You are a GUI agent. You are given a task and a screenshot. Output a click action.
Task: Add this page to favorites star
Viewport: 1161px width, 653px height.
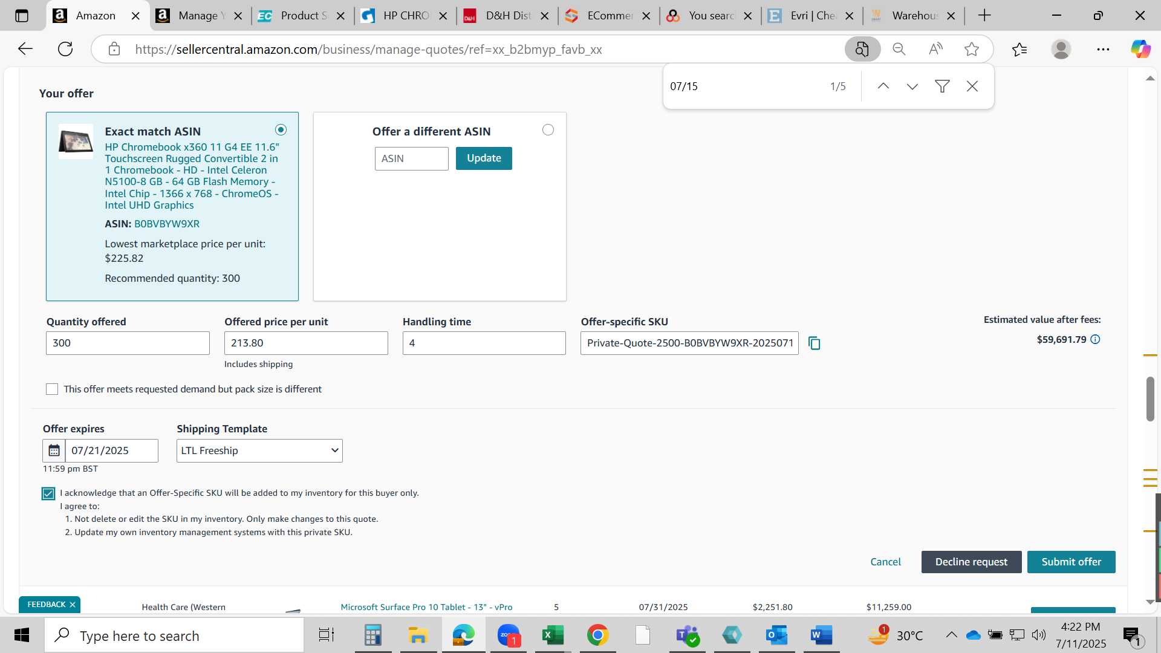tap(972, 49)
